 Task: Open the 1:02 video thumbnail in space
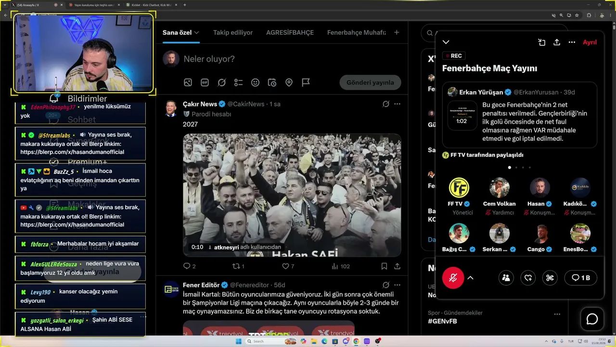point(462,115)
